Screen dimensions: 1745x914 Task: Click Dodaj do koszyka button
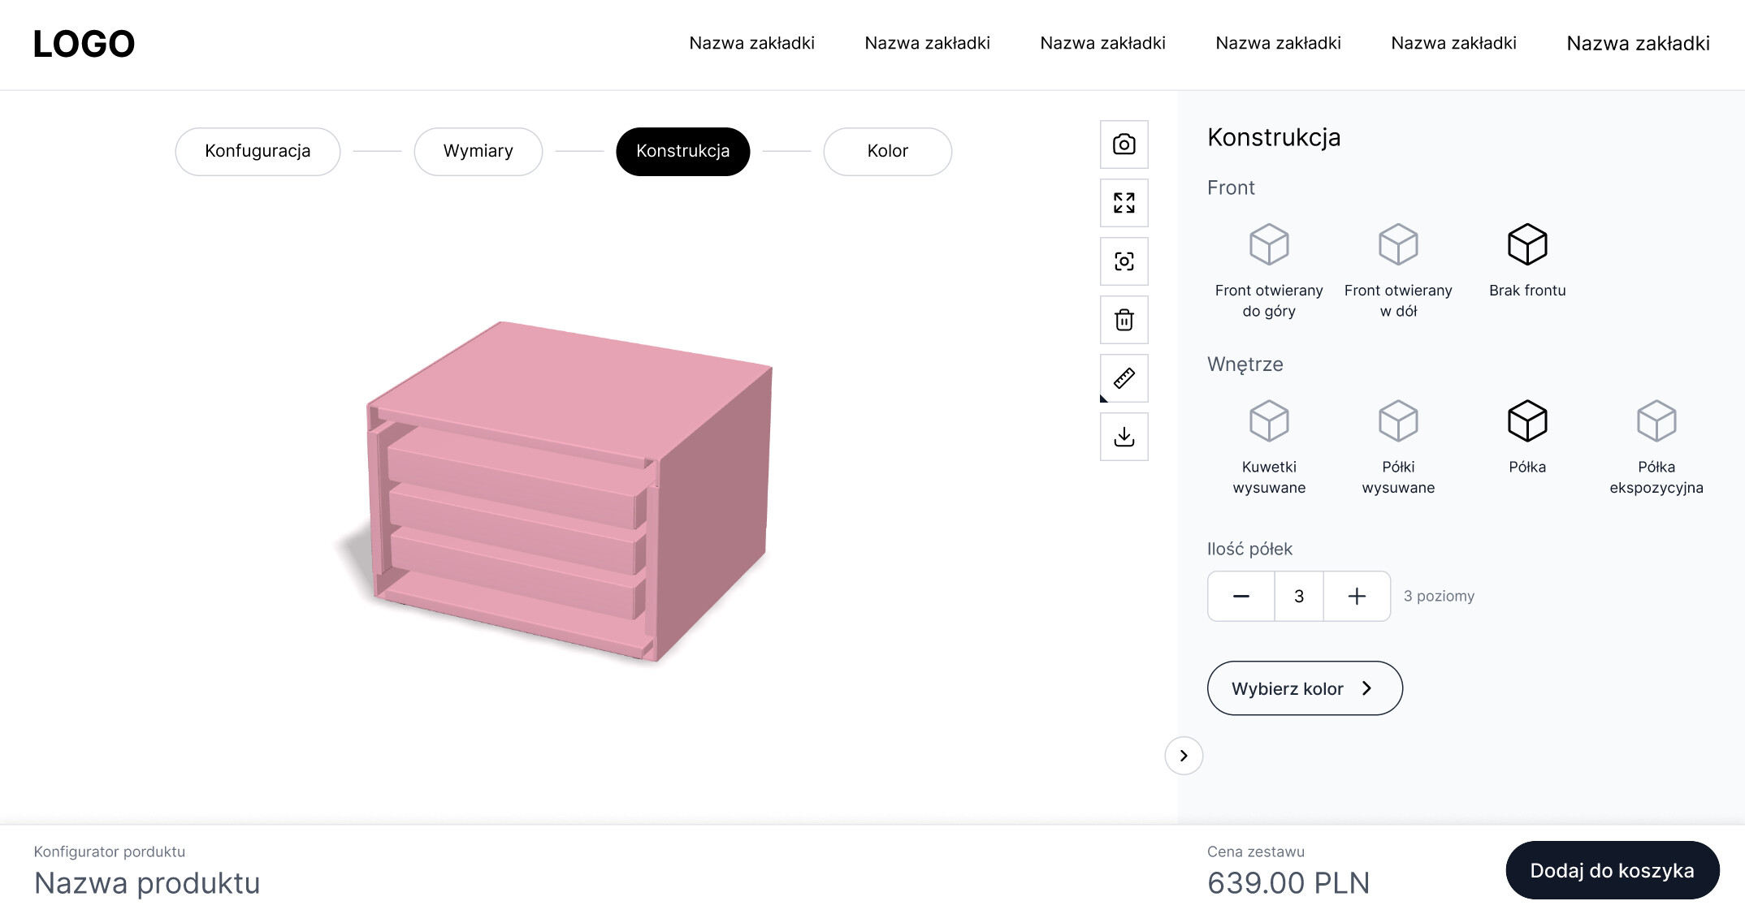[x=1613, y=869]
